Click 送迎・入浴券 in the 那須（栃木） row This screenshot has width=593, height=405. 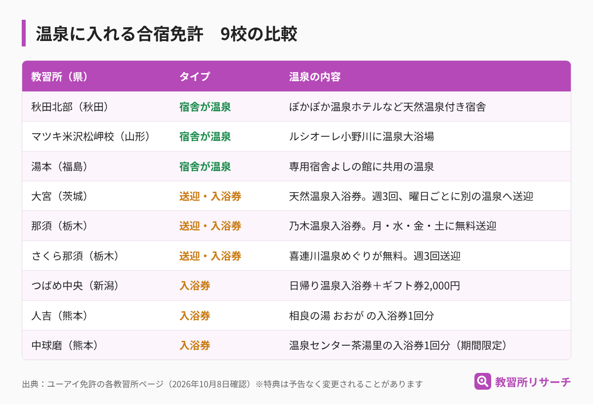pyautogui.click(x=210, y=226)
